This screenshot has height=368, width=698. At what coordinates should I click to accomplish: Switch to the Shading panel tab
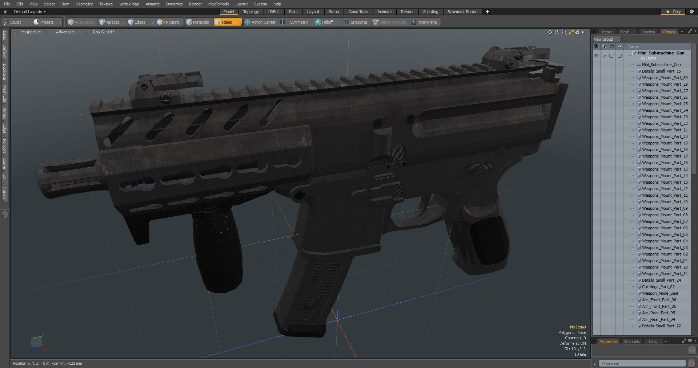[648, 32]
